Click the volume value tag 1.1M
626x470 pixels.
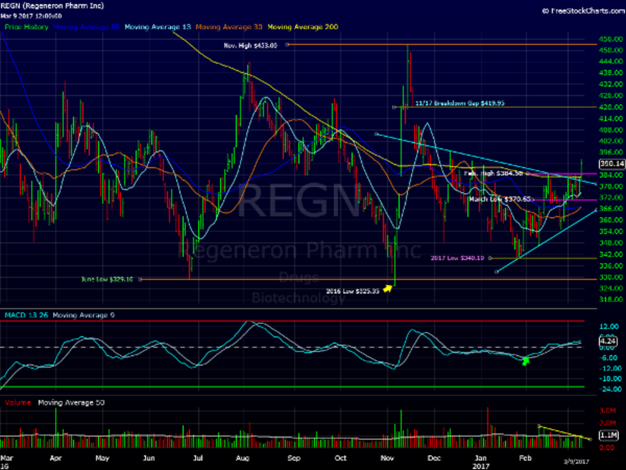click(x=610, y=434)
